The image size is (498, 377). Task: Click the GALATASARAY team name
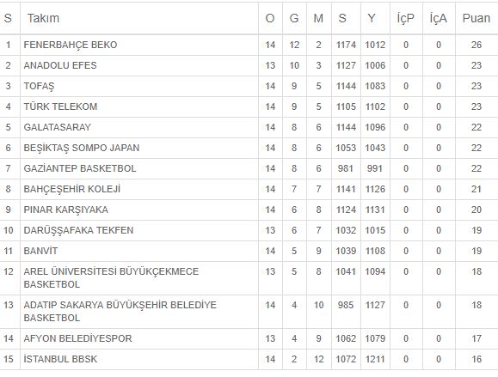57,127
